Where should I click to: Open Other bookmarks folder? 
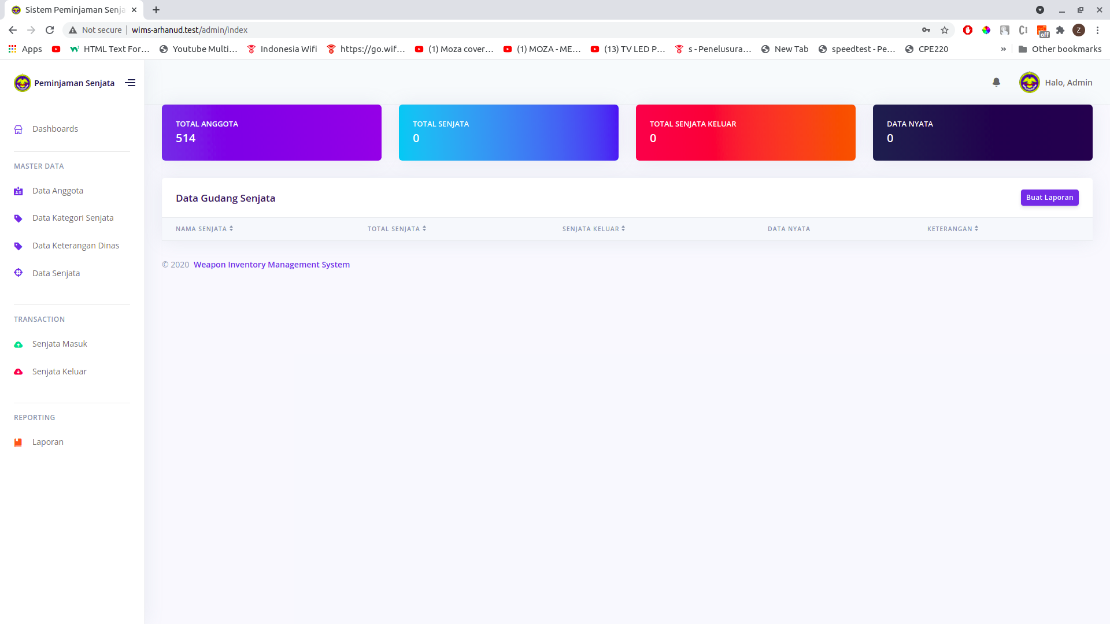coord(1060,49)
